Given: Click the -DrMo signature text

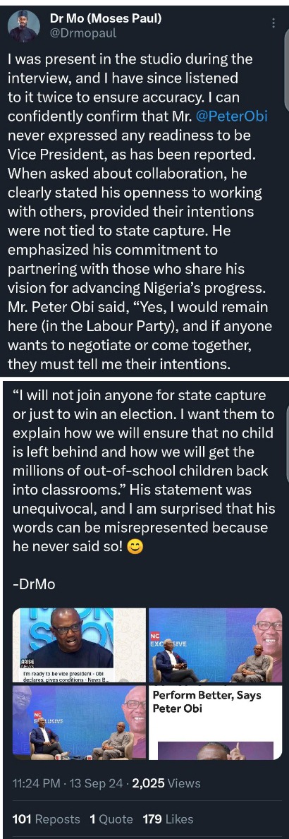Looking at the screenshot, I should pos(34,584).
